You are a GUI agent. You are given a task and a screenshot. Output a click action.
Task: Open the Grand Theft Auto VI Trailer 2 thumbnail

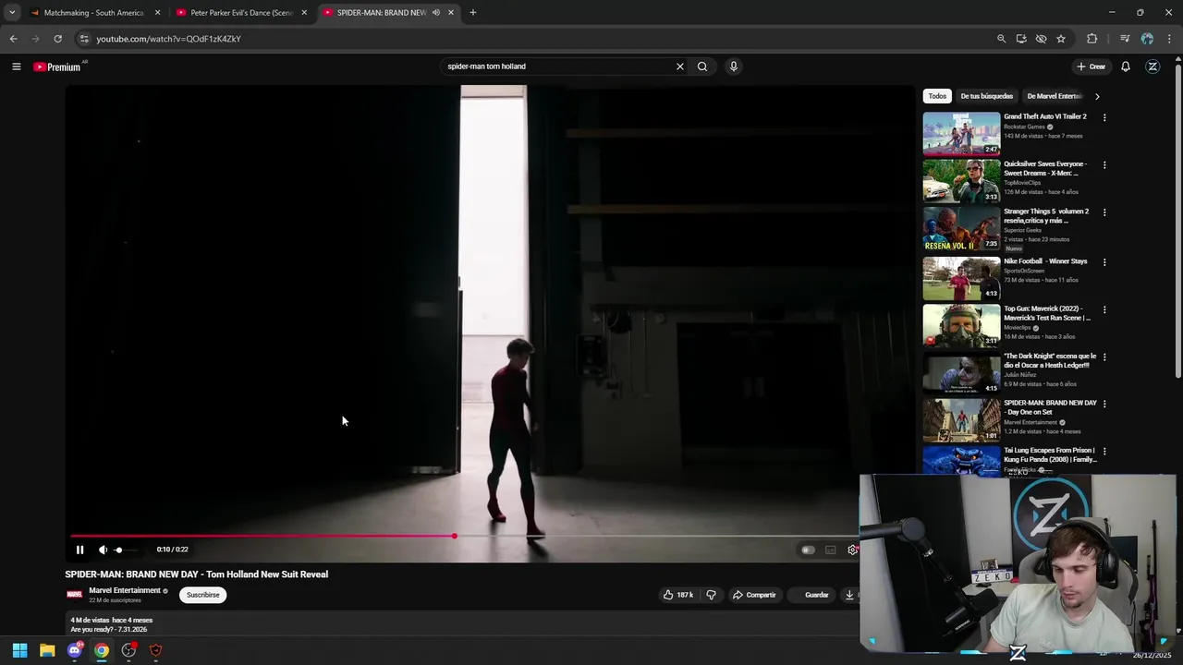(961, 134)
